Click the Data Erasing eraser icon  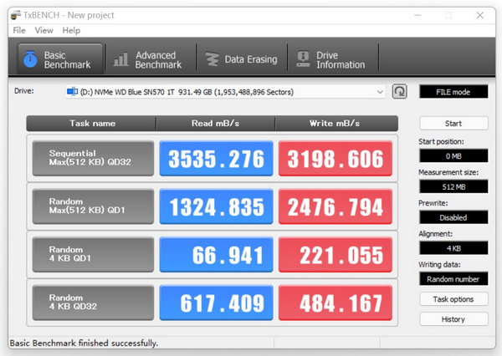pos(212,59)
